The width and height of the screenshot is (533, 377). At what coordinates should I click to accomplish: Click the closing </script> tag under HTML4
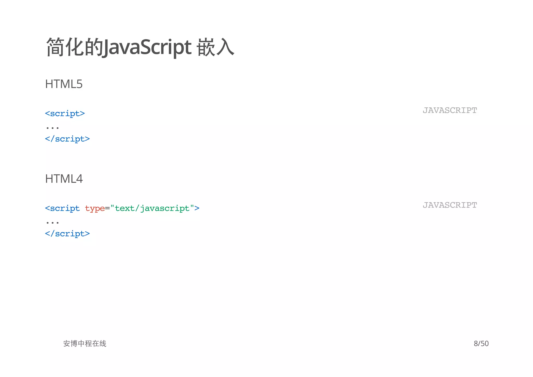67,234
